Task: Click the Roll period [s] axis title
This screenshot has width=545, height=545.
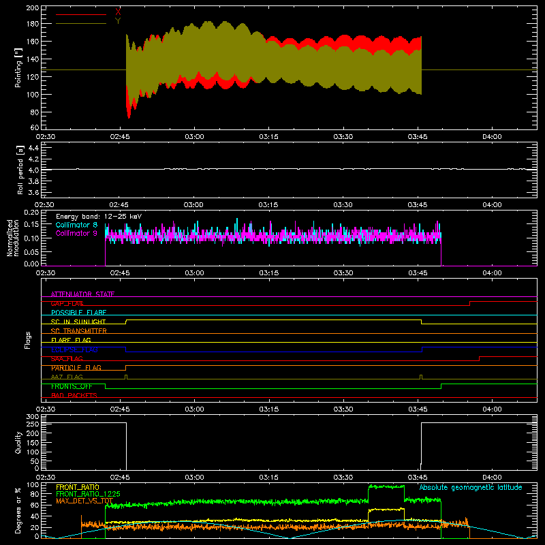Action: [20, 170]
